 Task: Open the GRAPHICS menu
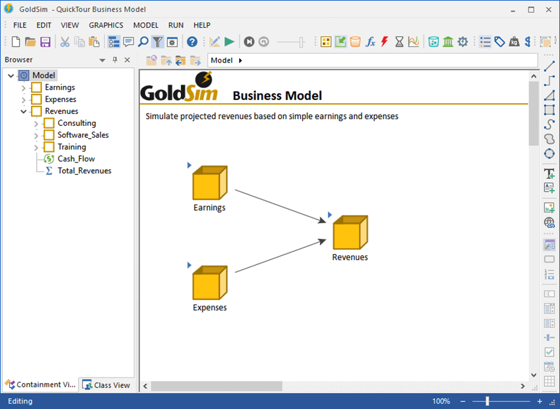(x=106, y=25)
